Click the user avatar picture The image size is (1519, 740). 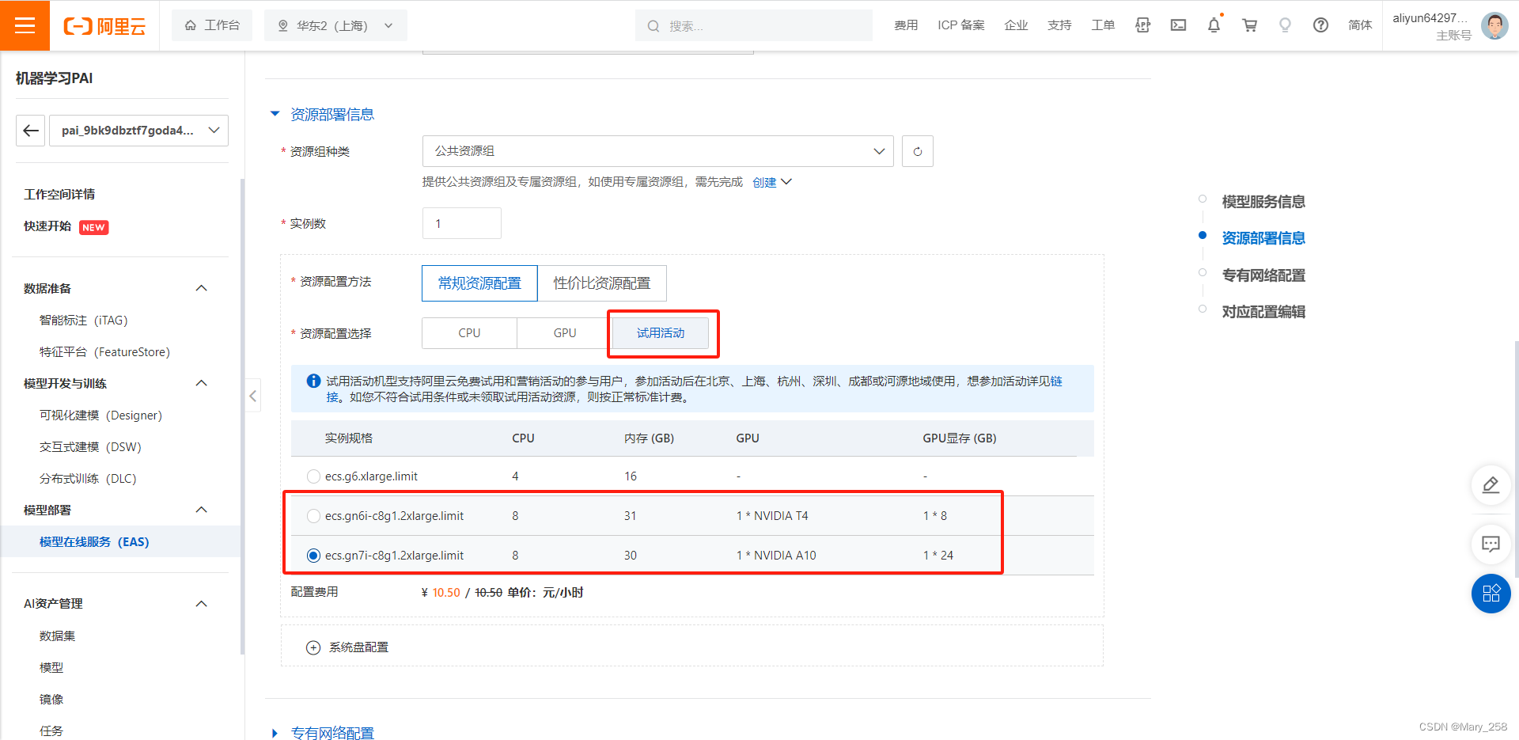[x=1494, y=25]
